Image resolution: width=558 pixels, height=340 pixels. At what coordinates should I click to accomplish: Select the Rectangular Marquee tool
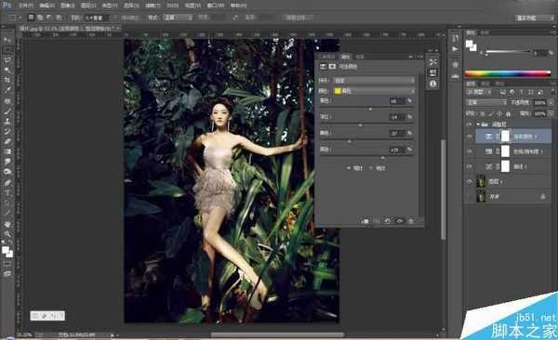click(x=7, y=49)
